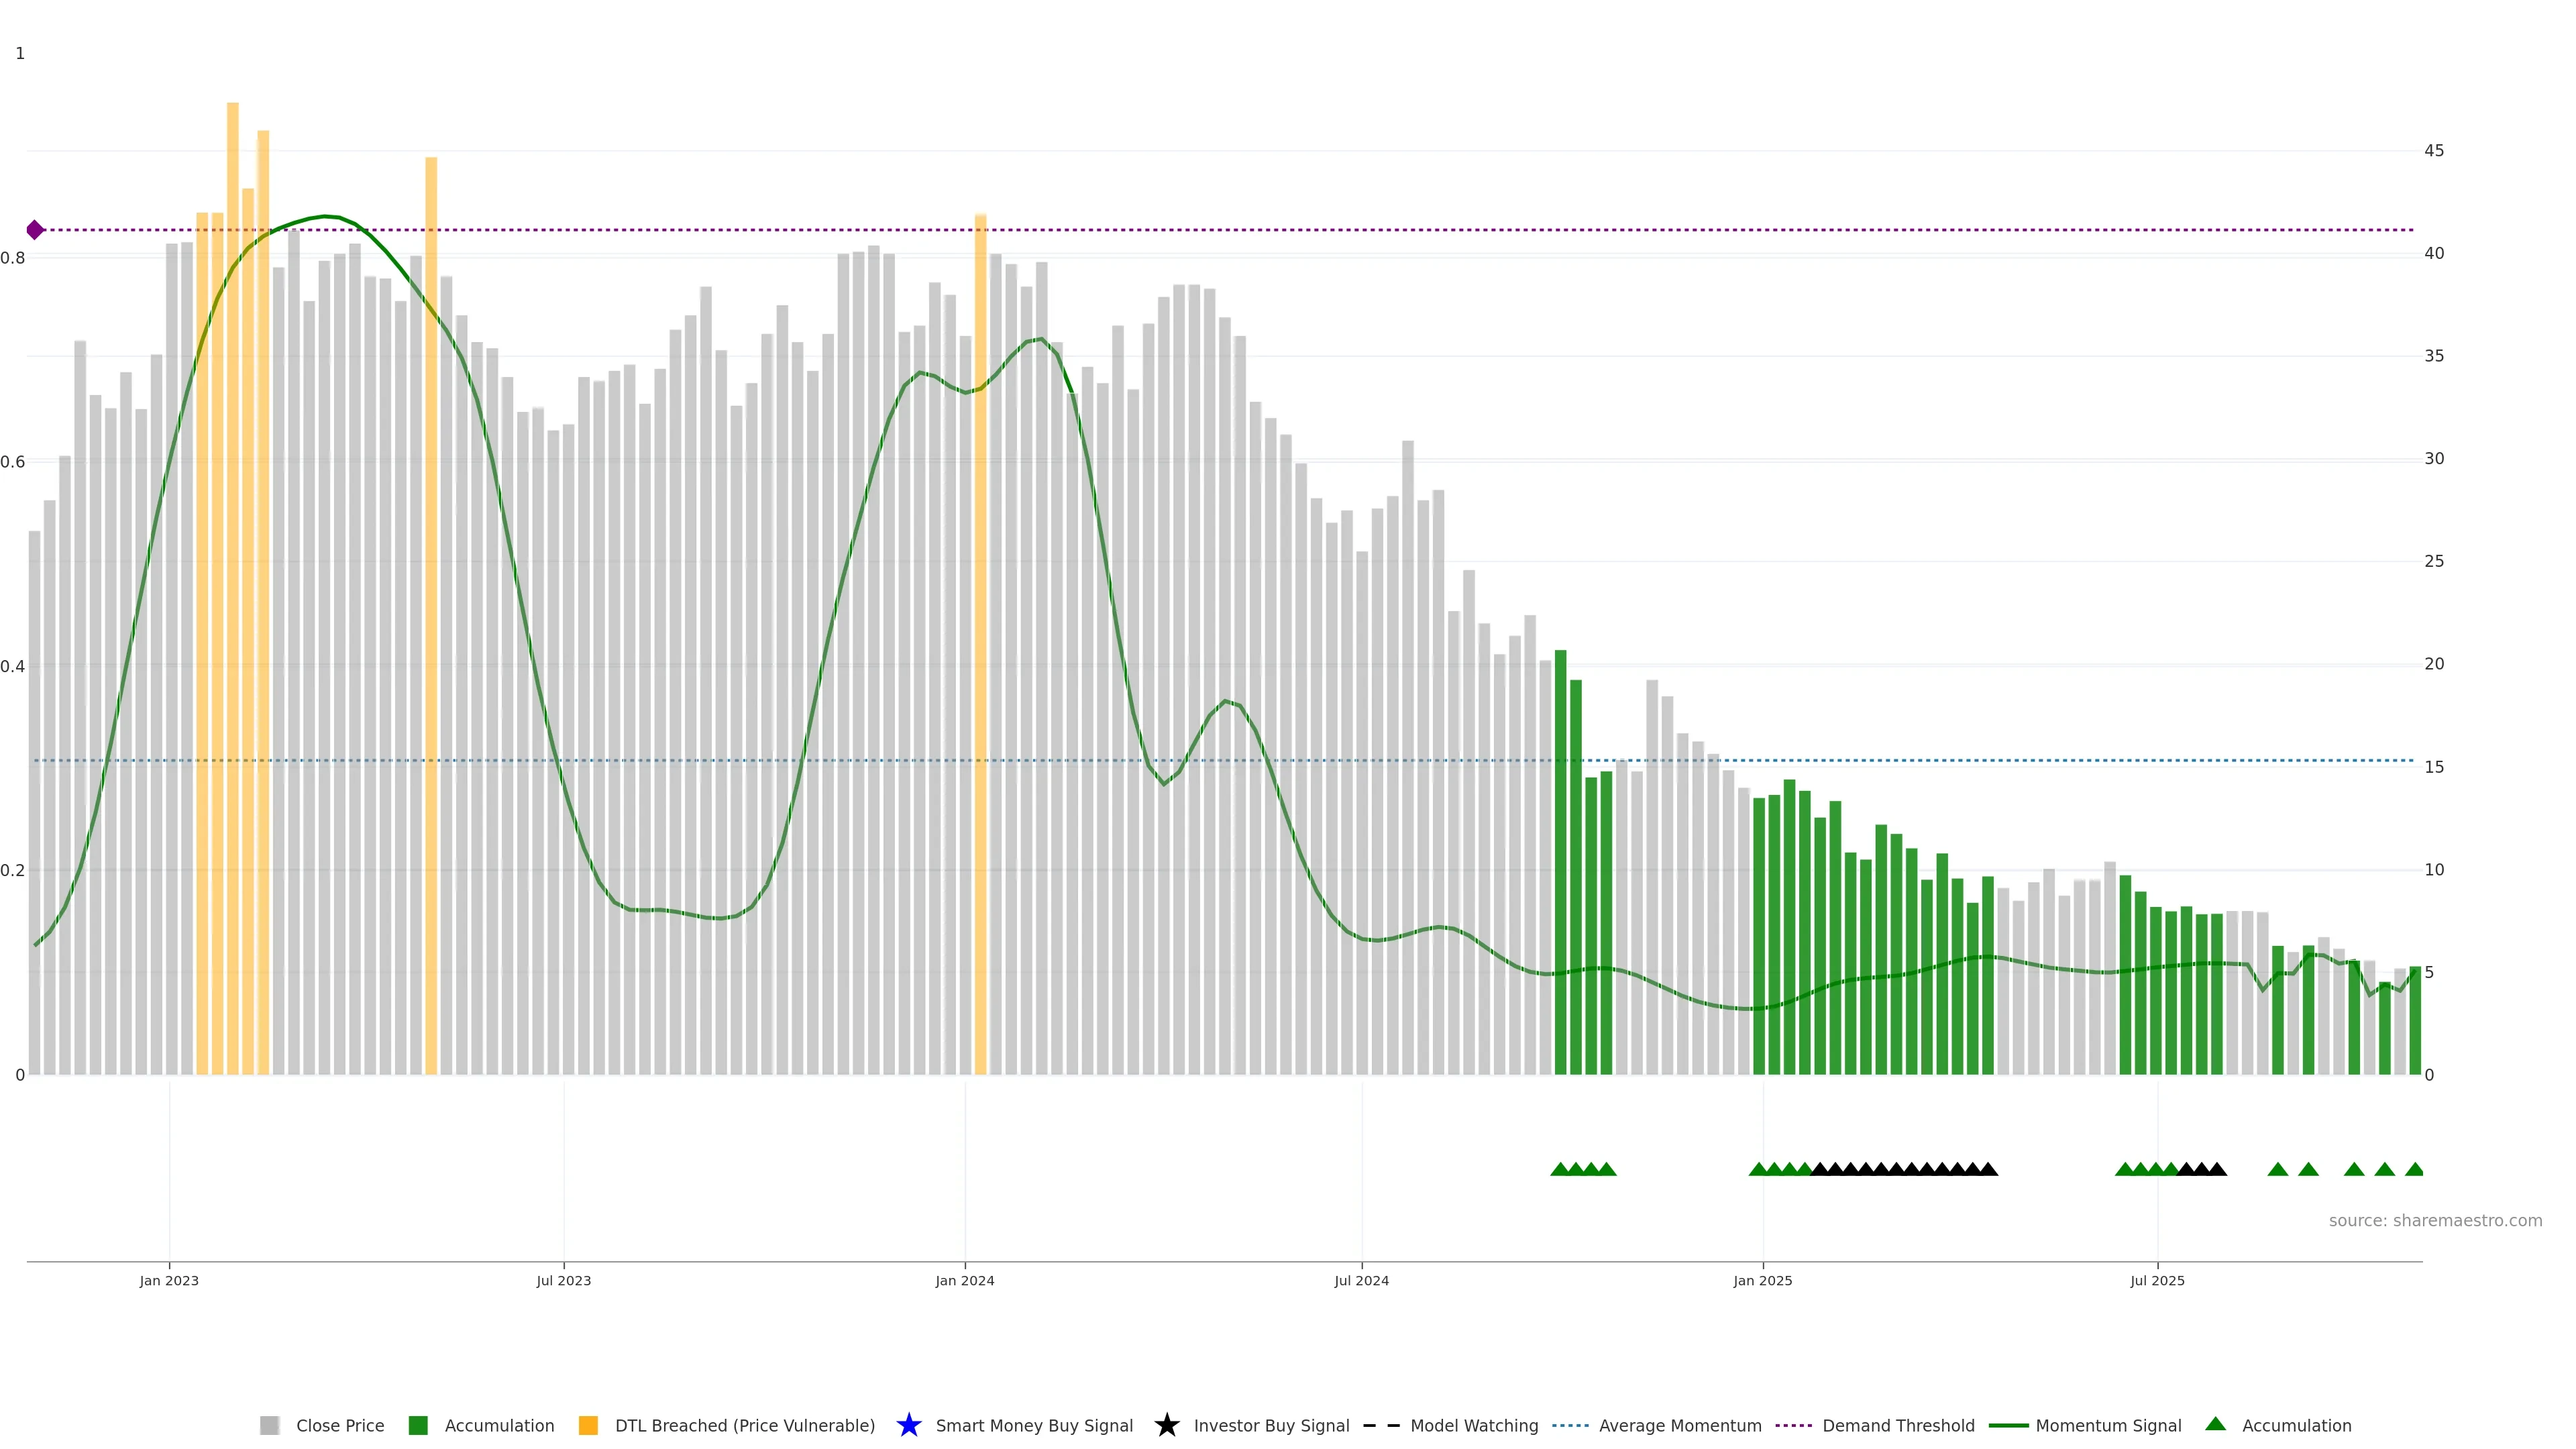Click the Investor Buy Signal legend label
Screen dimensions: 2576x1449
[x=1271, y=1425]
